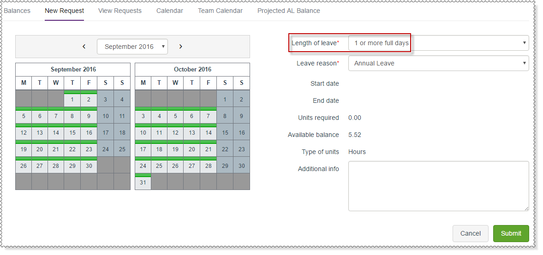This screenshot has height=255, width=543.
Task: Open the Projected AL Balance tab
Action: pos(288,11)
